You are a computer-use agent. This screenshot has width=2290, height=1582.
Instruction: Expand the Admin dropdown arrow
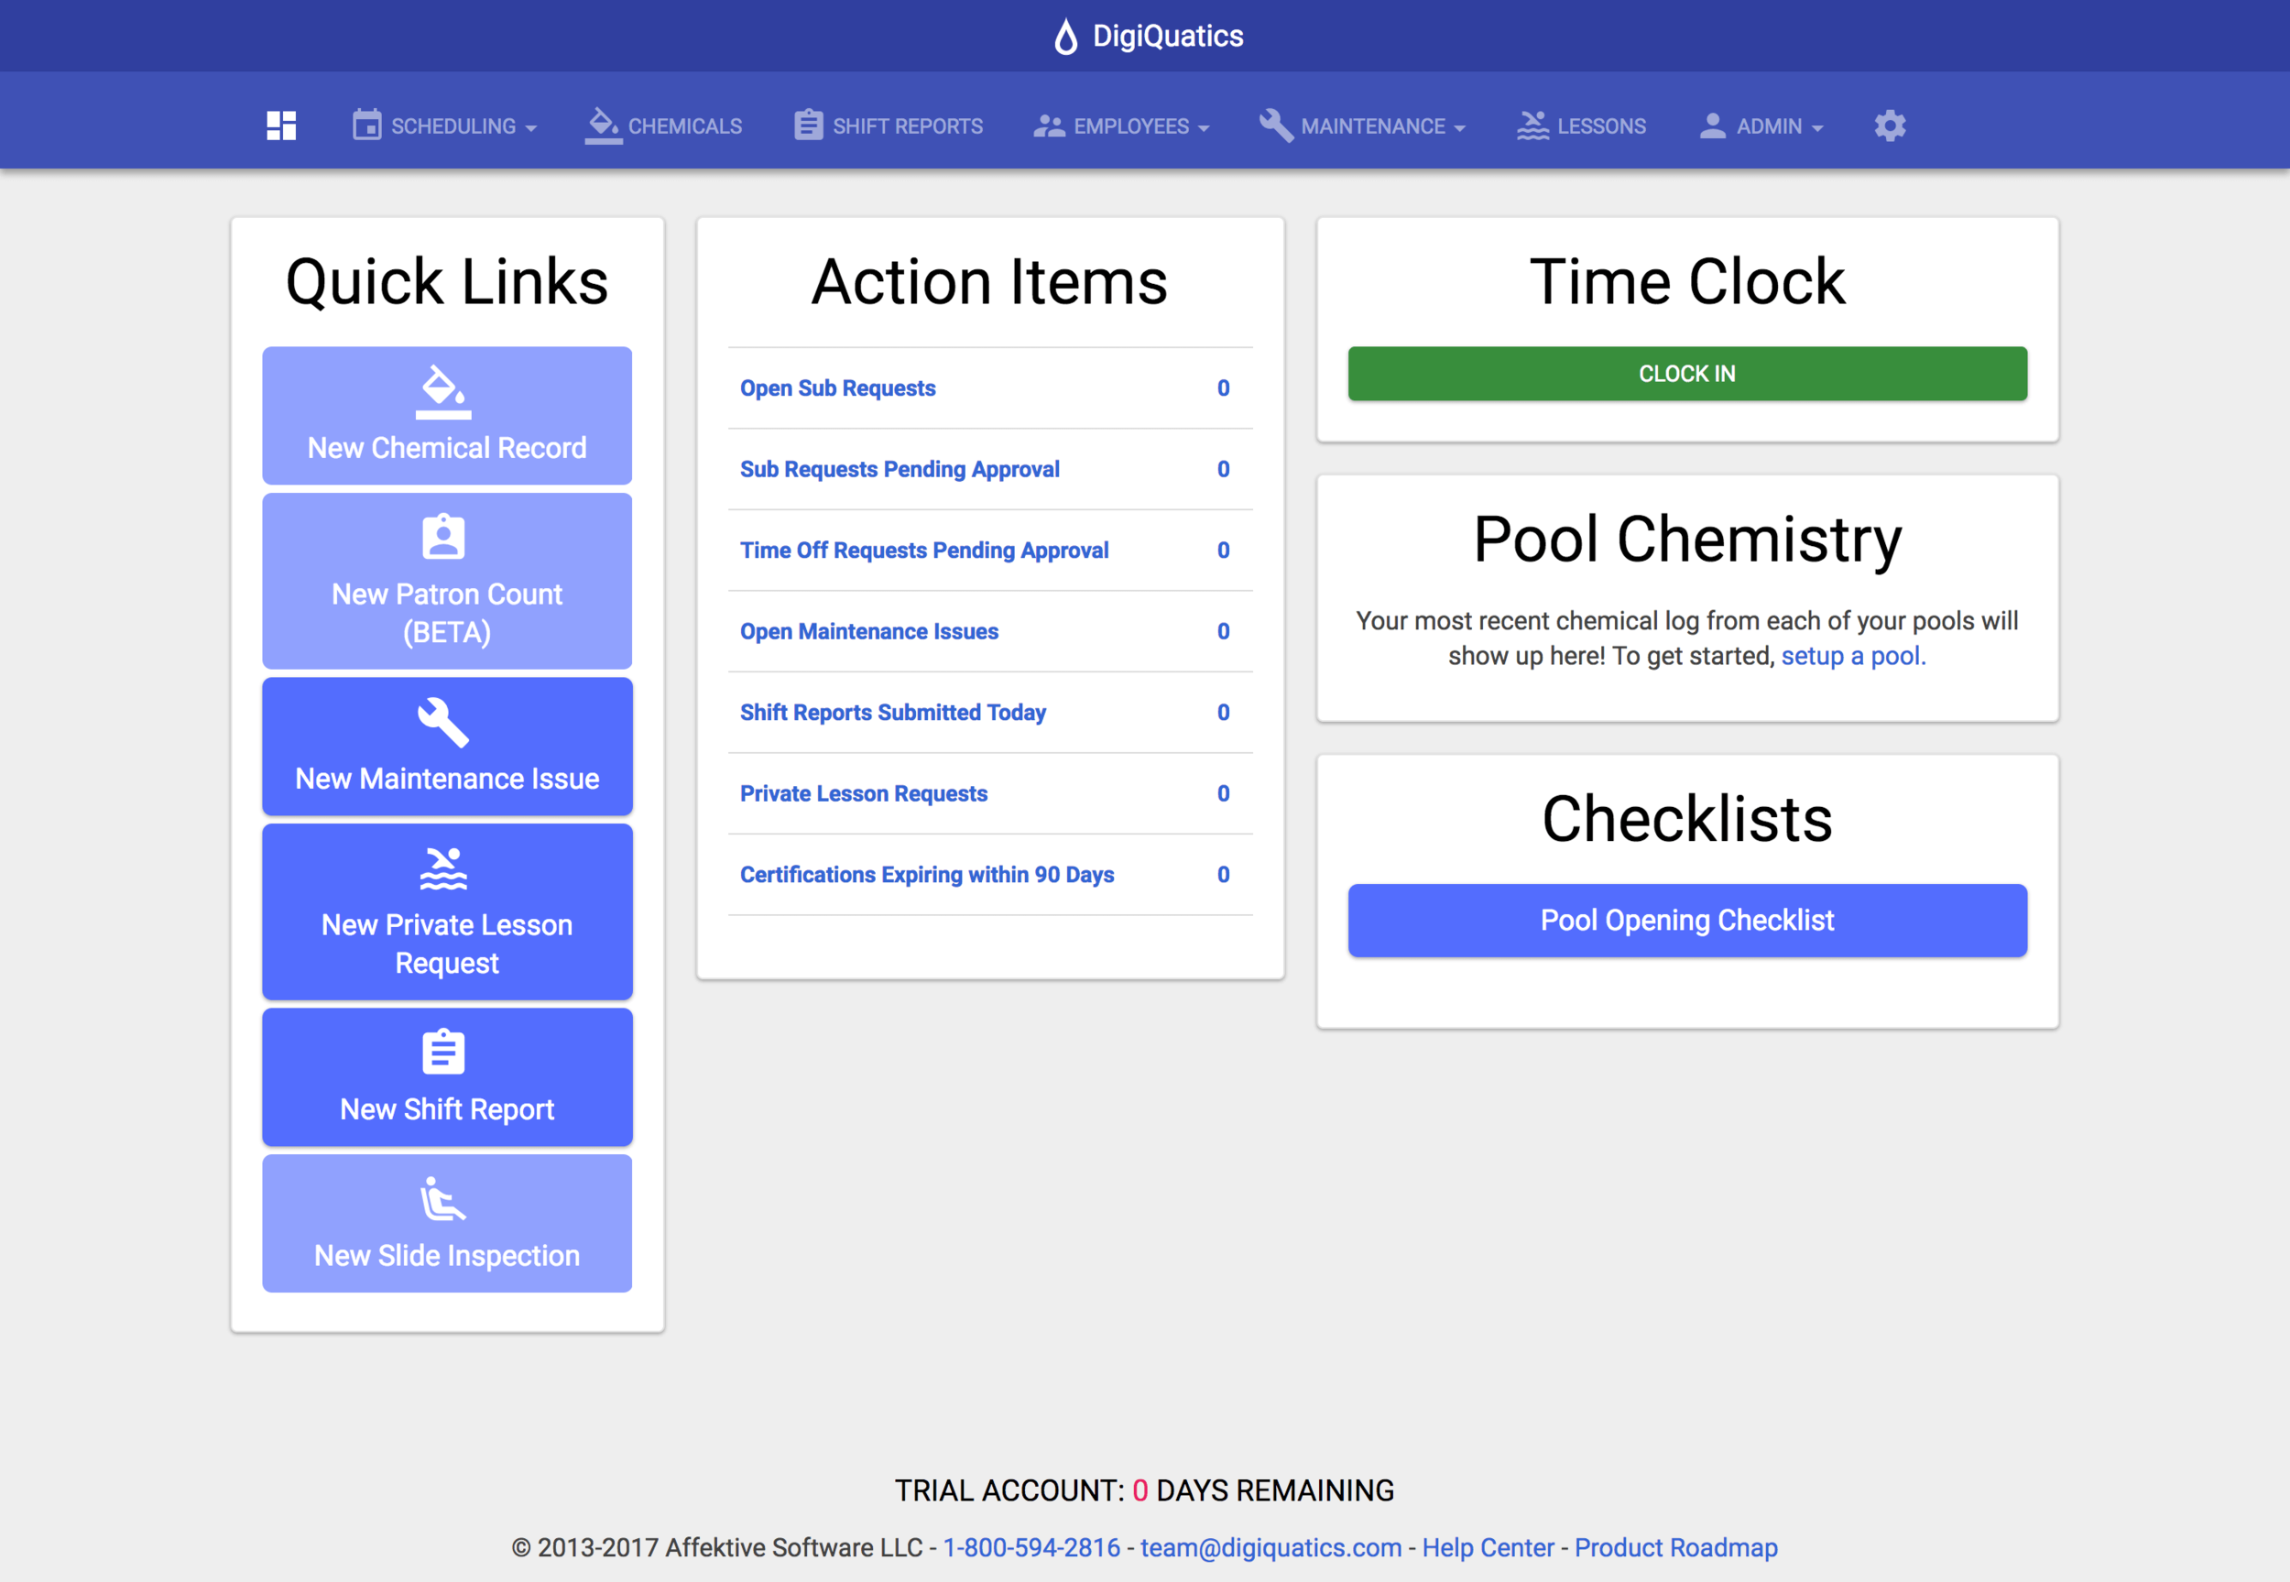pos(1816,128)
